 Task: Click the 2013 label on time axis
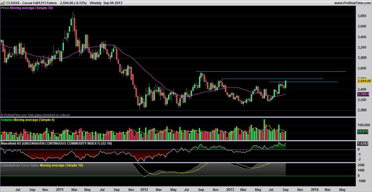coord(230,189)
